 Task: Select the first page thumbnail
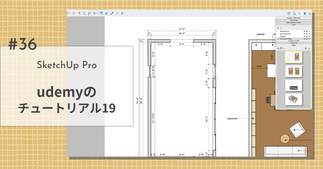point(293,57)
